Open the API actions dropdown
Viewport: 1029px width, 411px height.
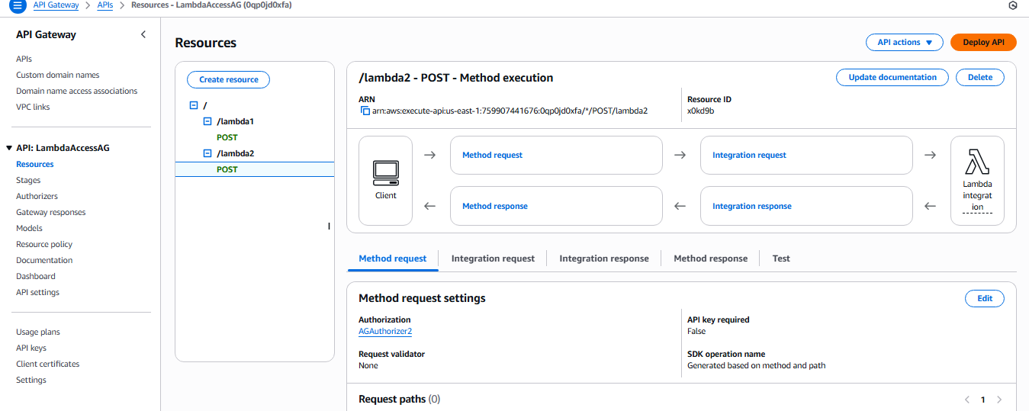pos(905,43)
